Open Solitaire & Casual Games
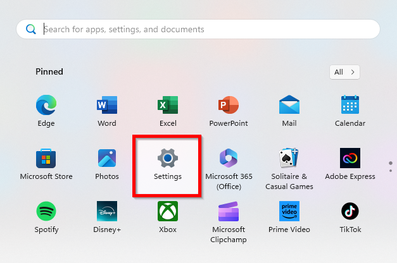The image size is (397, 263). (289, 169)
